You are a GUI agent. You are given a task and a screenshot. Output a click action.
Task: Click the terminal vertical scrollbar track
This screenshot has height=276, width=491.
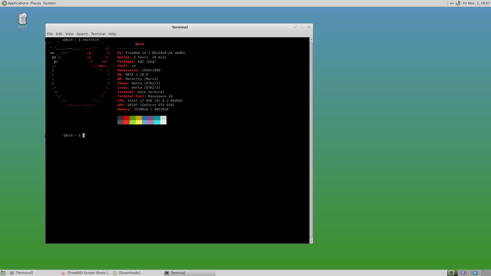[311, 140]
